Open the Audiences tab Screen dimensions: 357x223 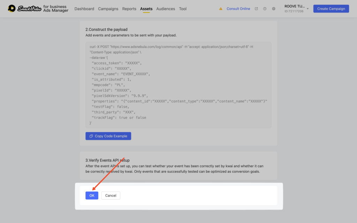pos(166,9)
